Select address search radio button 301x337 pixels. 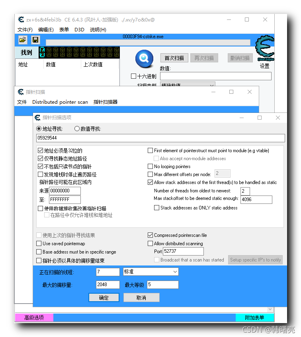39,129
